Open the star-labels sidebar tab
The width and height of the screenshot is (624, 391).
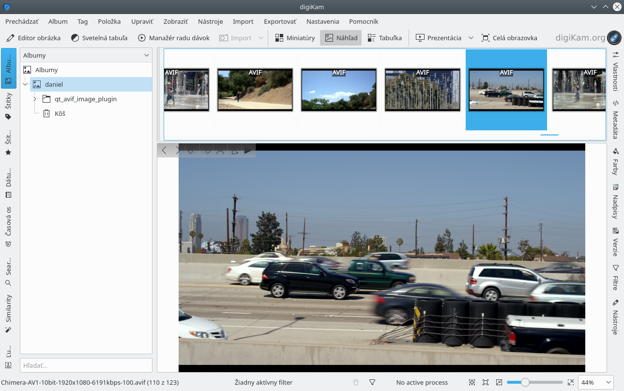tap(8, 142)
